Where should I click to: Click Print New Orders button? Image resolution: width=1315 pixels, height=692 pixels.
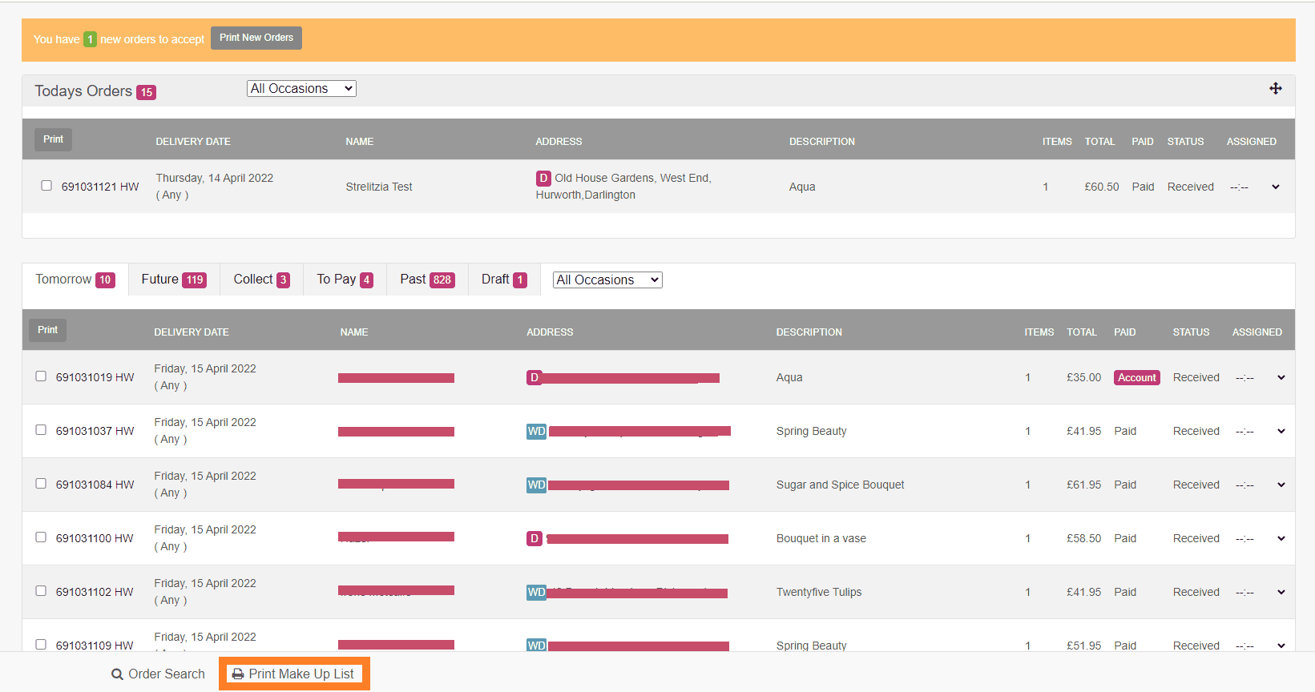(x=256, y=38)
